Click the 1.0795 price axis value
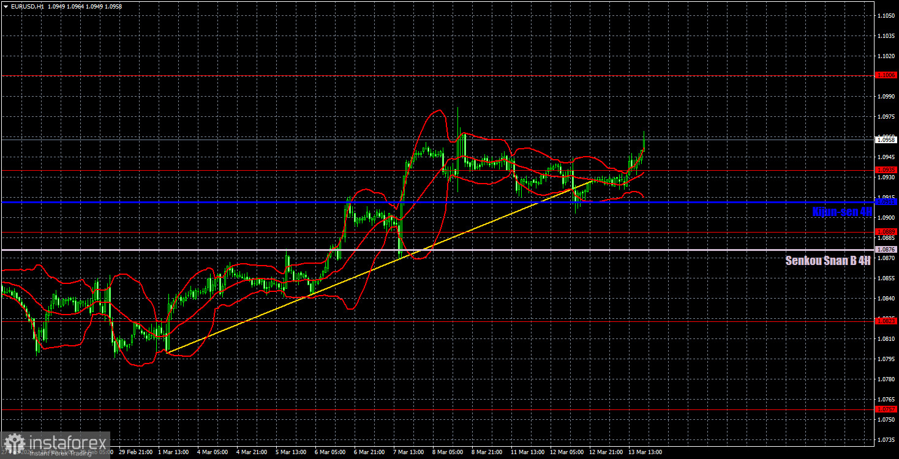 tap(886, 359)
